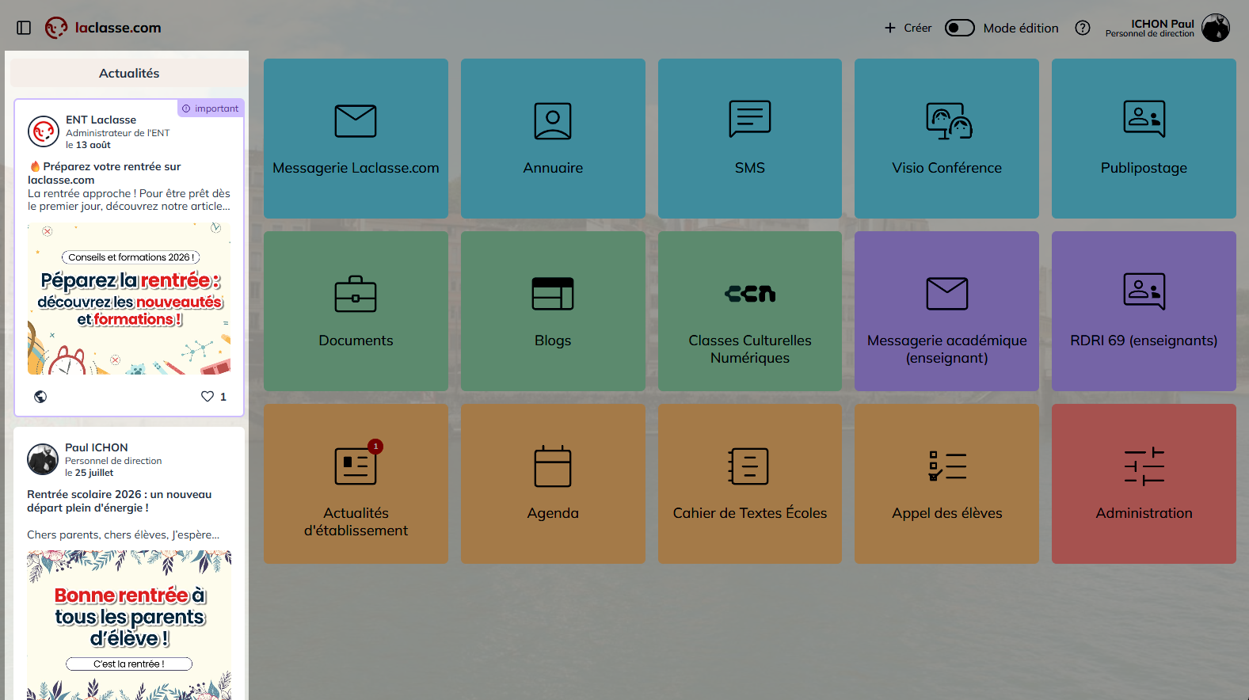1249x700 pixels.
Task: Click the ENT Laclasse author name
Action: coord(101,120)
